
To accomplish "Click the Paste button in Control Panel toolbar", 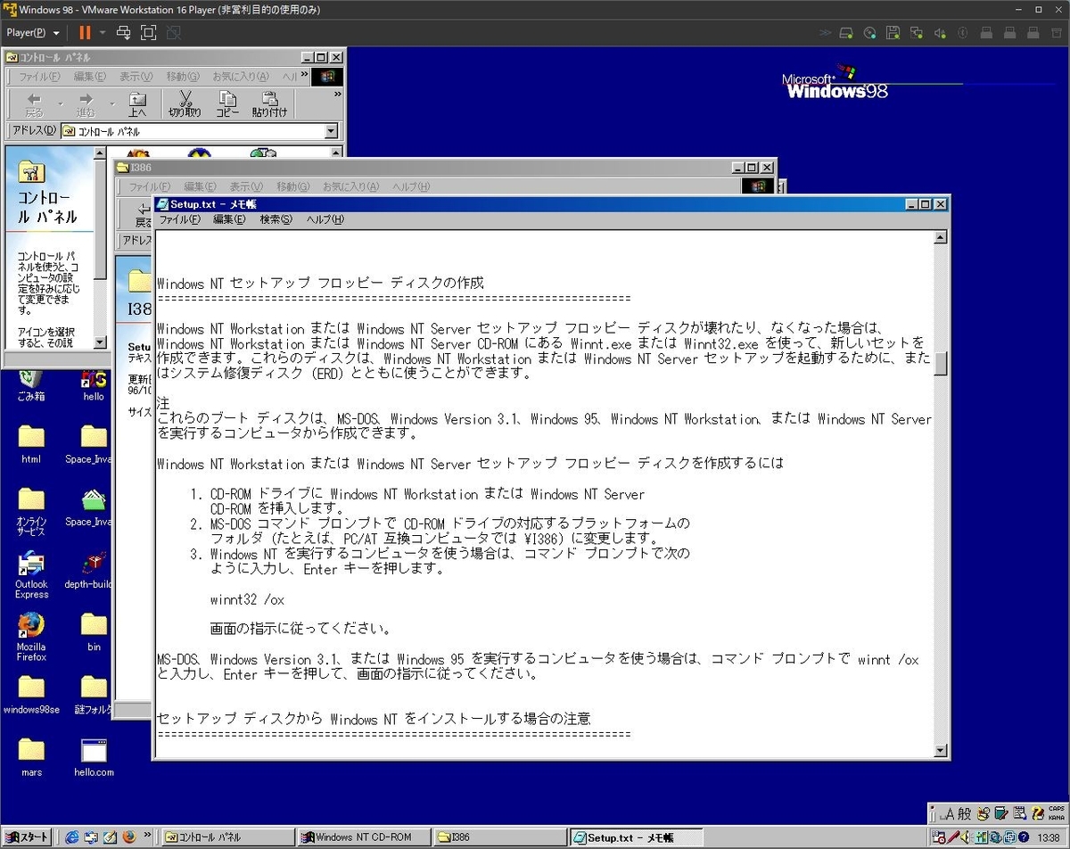I will 270,103.
